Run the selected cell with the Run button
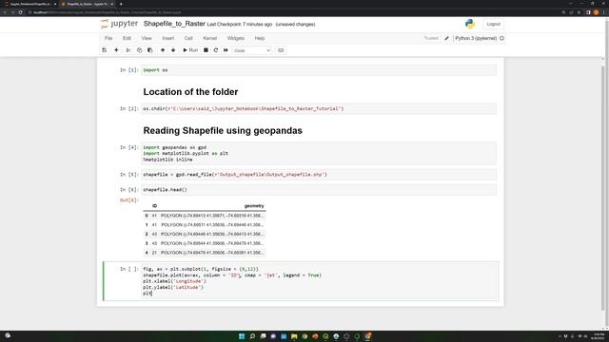 pyautogui.click(x=190, y=50)
